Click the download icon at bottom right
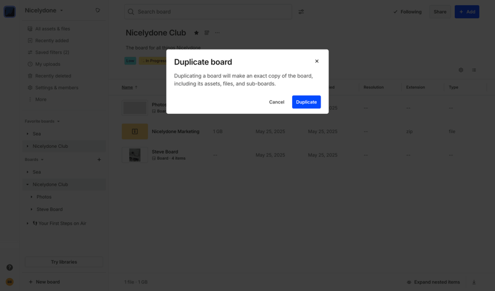The height and width of the screenshot is (291, 495). click(x=474, y=282)
